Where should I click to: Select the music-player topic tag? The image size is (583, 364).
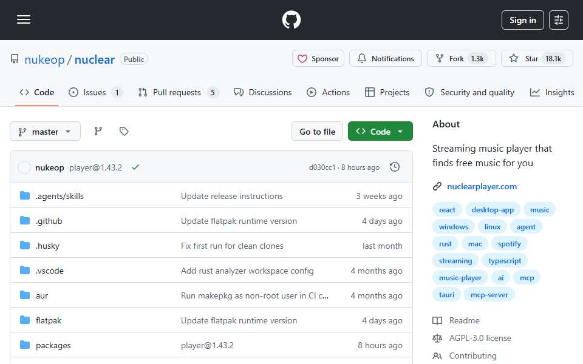point(460,278)
